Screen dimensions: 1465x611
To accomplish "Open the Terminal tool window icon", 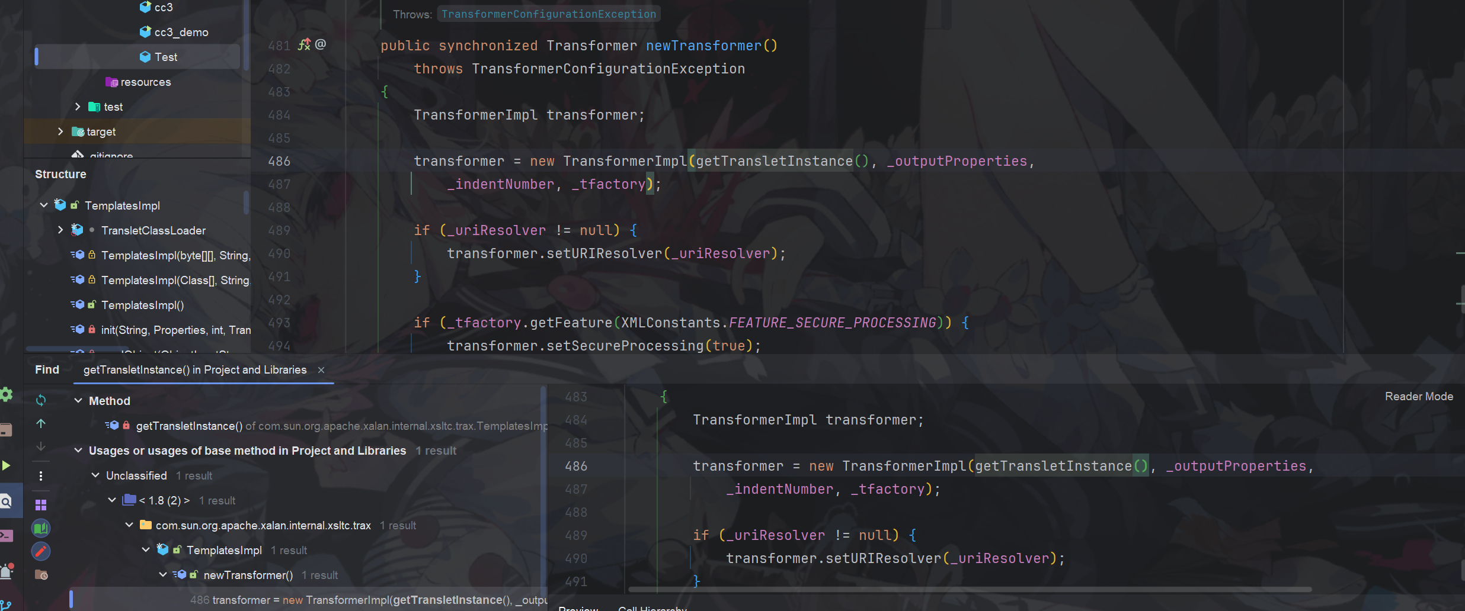I will pos(6,536).
